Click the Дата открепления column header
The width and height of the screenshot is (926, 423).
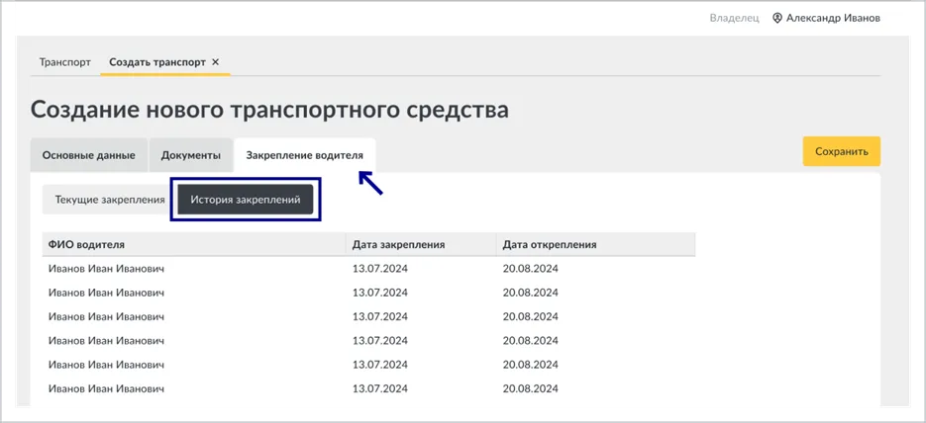(596, 244)
